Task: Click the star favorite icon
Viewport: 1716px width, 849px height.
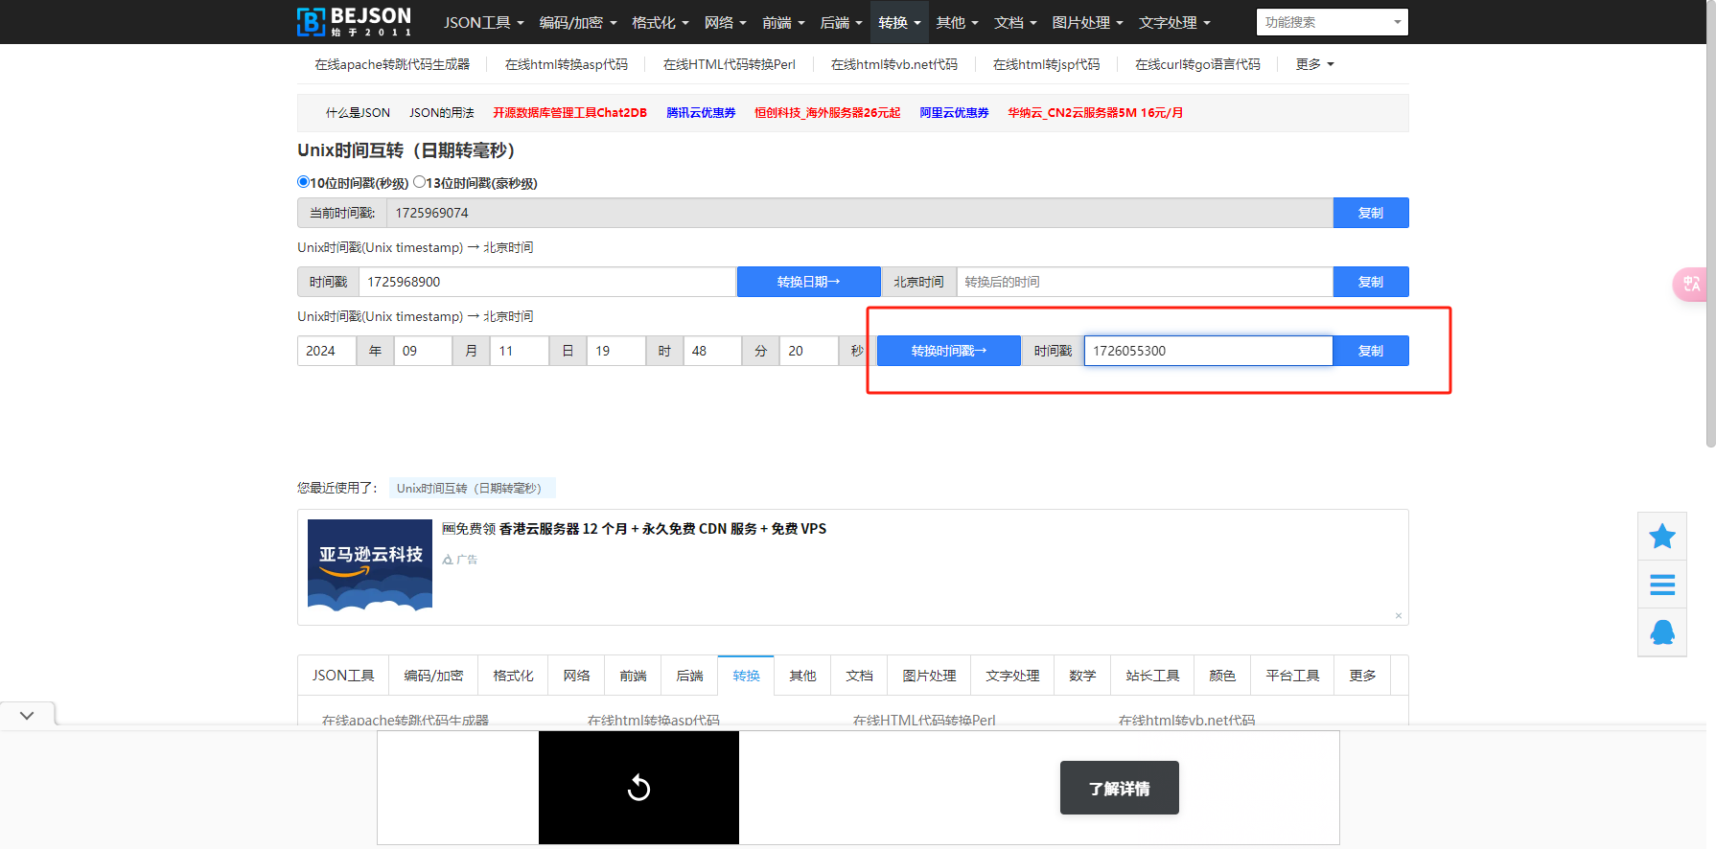Action: click(x=1661, y=537)
